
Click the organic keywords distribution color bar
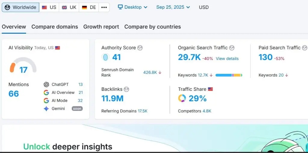tap(229, 75)
